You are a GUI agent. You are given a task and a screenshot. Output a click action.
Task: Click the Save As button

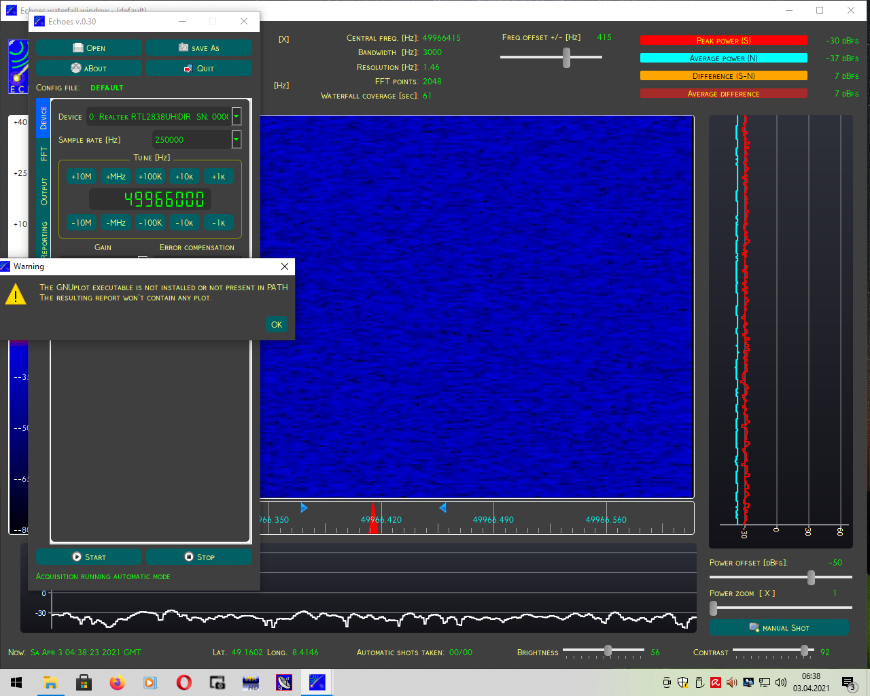[199, 48]
